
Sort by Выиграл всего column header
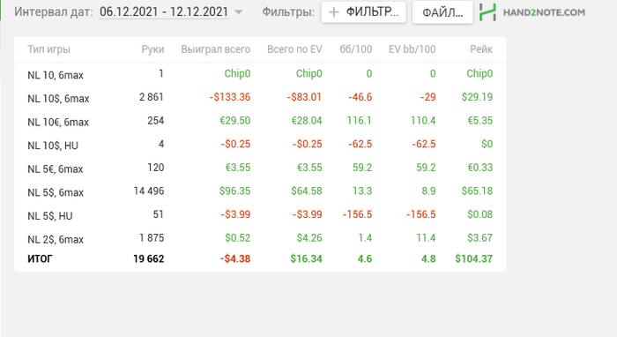click(x=216, y=49)
